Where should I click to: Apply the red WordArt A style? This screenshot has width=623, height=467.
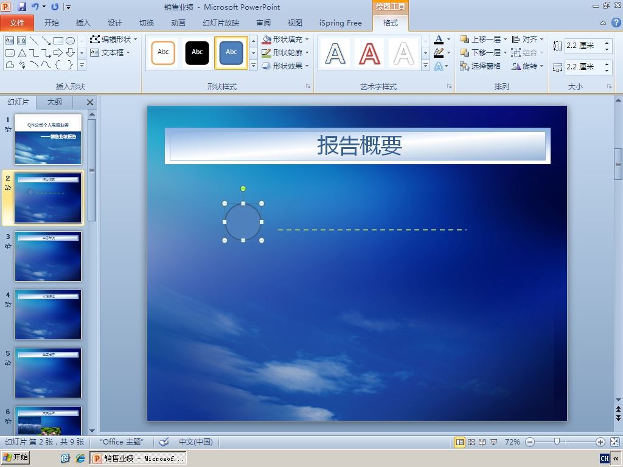[x=369, y=54]
